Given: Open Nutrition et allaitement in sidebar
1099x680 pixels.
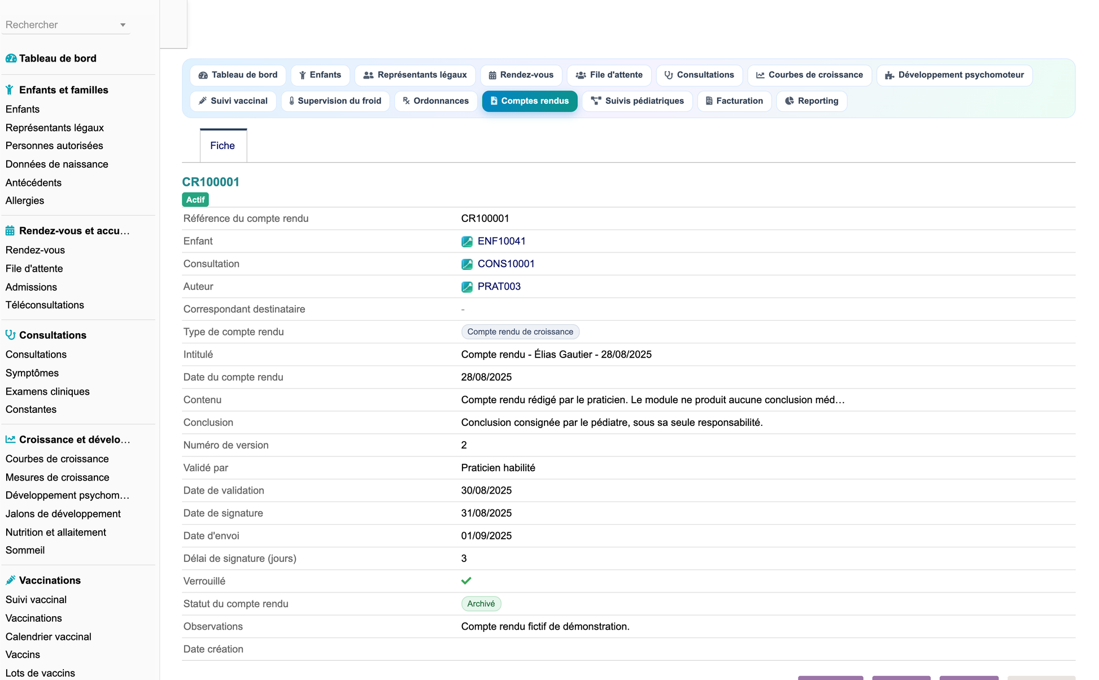Looking at the screenshot, I should (x=56, y=532).
